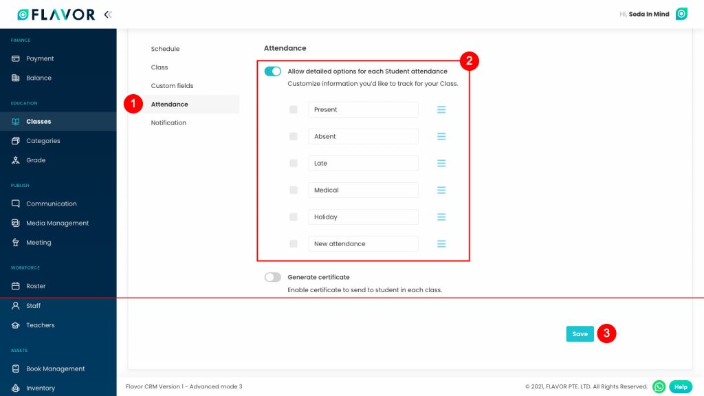Viewport: 704px width, 396px height.
Task: Enable the Generate certificate toggle
Action: (x=272, y=276)
